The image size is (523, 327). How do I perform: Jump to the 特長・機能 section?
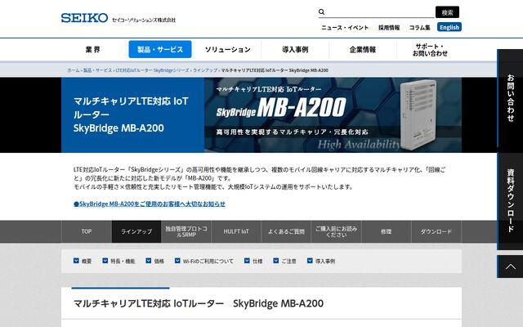click(x=123, y=262)
